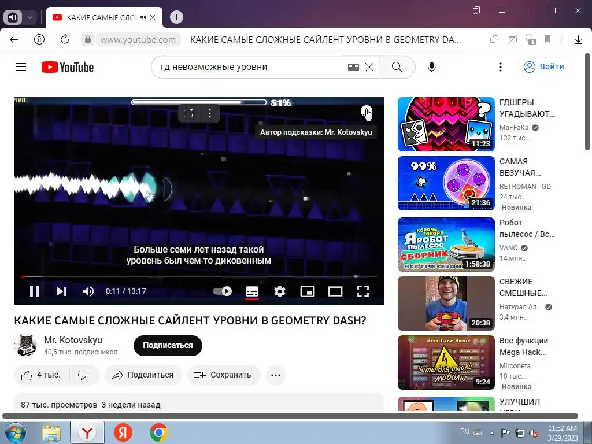Like the video with thumbs up

tap(41, 375)
